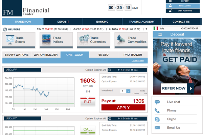Click the ALIBABA ticker quote
The width and height of the screenshot is (203, 135).
(125, 29)
